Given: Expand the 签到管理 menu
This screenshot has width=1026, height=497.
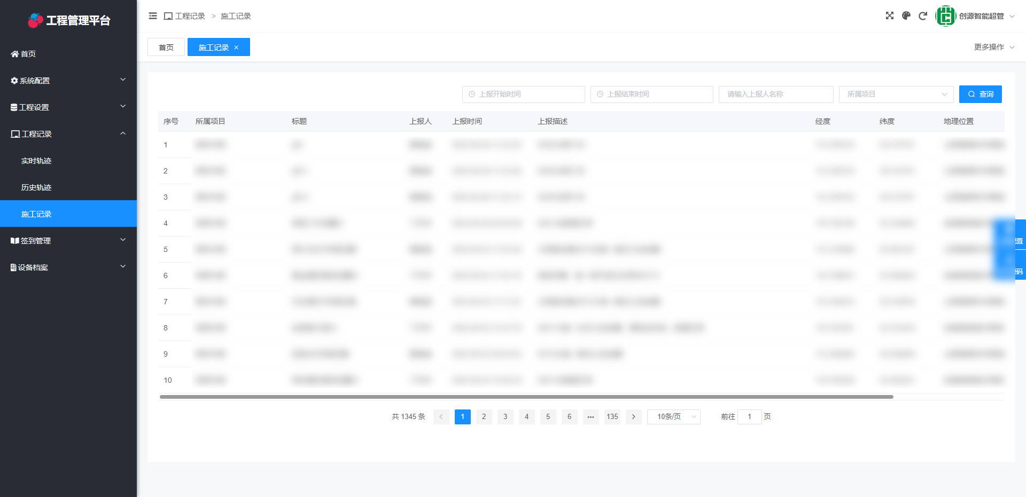Looking at the screenshot, I should click(68, 241).
